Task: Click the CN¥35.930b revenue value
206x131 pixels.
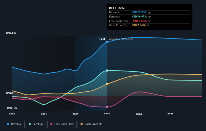Action: click(x=140, y=12)
